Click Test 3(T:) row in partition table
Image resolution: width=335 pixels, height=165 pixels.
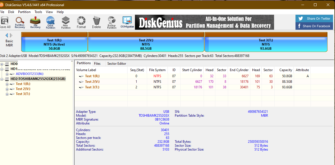point(193,87)
